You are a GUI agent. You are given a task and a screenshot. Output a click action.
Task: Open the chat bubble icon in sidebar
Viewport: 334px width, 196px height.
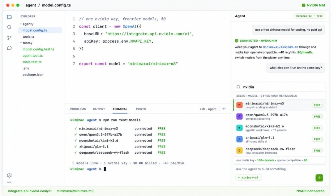9,48
